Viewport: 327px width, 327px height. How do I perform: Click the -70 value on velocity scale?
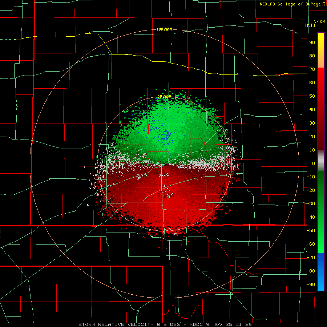(311, 258)
